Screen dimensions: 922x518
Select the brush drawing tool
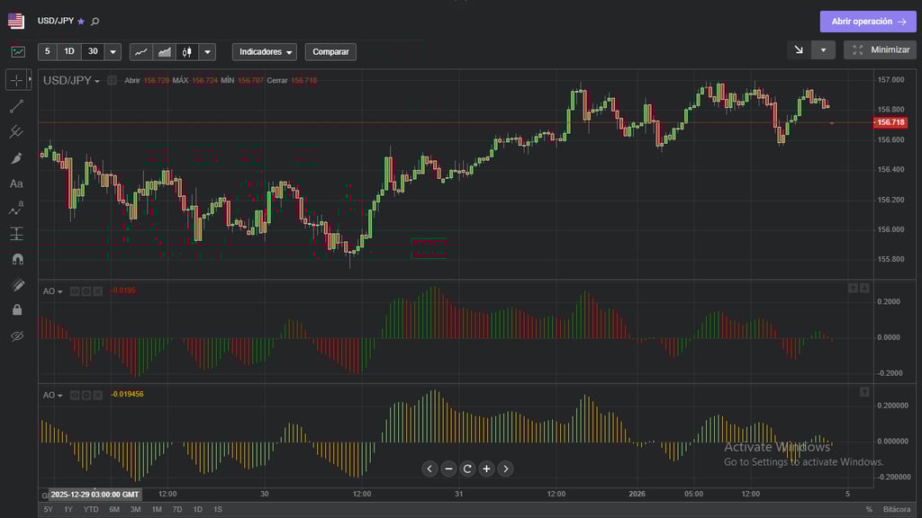tap(16, 158)
